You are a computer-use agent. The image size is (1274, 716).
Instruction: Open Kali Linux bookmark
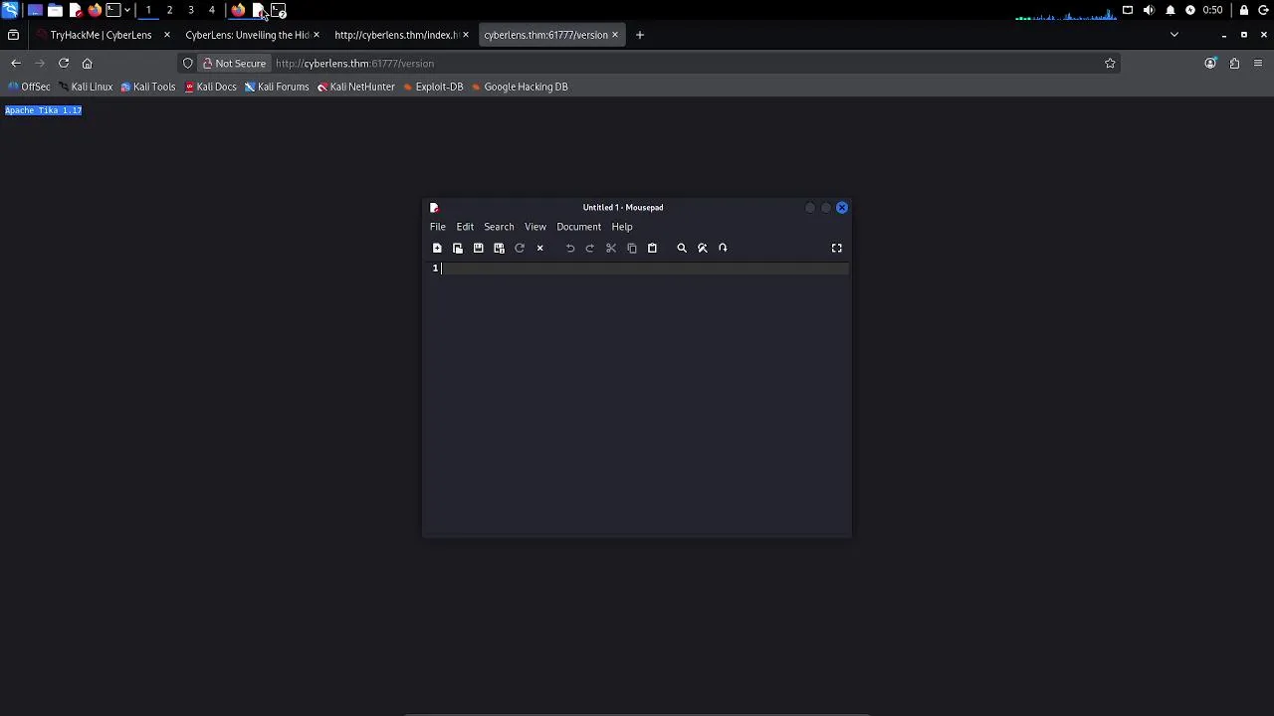(86, 87)
